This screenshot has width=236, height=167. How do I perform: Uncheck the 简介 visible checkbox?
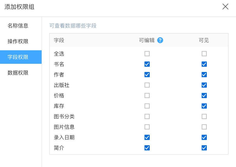pyautogui.click(x=204, y=148)
